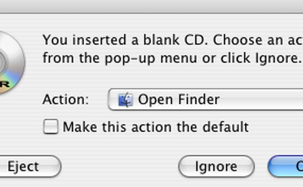Screen dimensions: 303x187
Task: Open the Action pop-up menu
Action: click(205, 99)
